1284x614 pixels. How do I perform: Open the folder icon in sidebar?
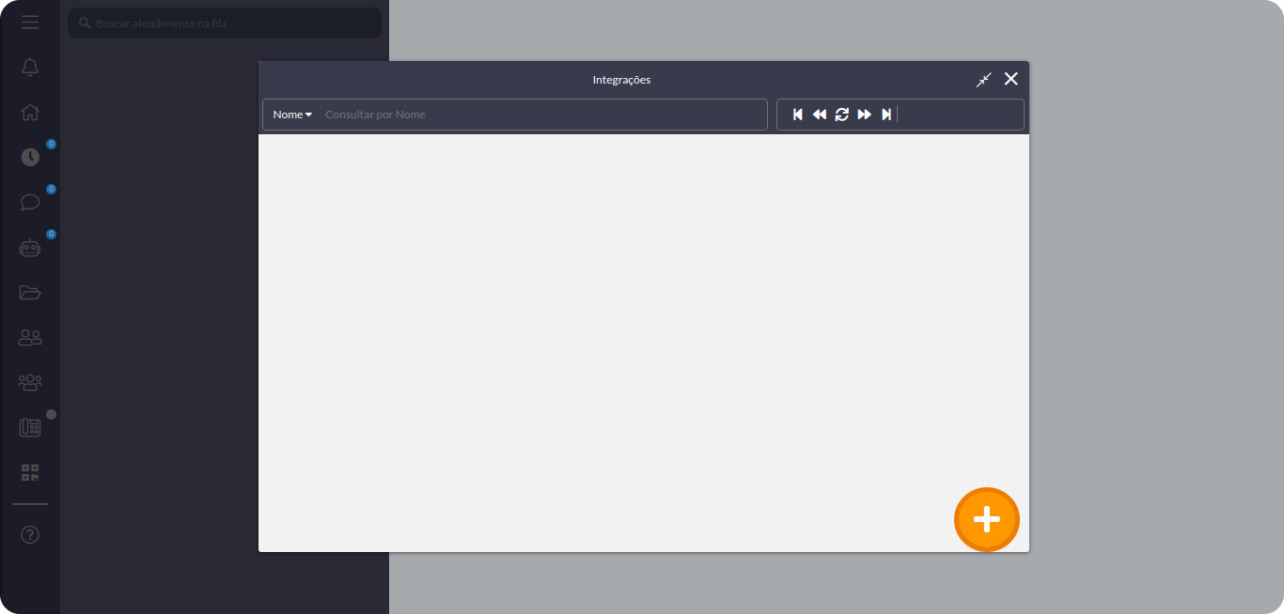[x=30, y=292]
